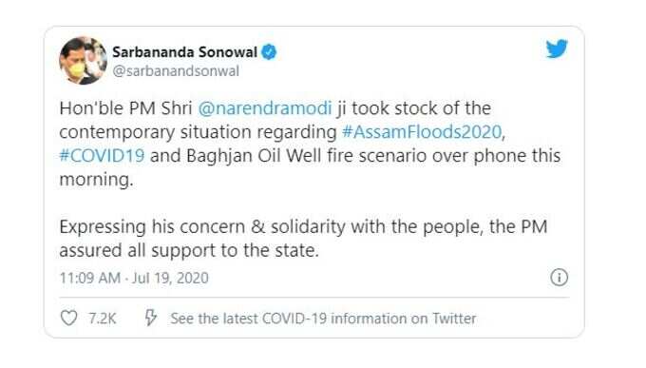This screenshot has height=368, width=646.
Task: Visit the @sarbanandsonwal handle
Action: click(x=176, y=71)
